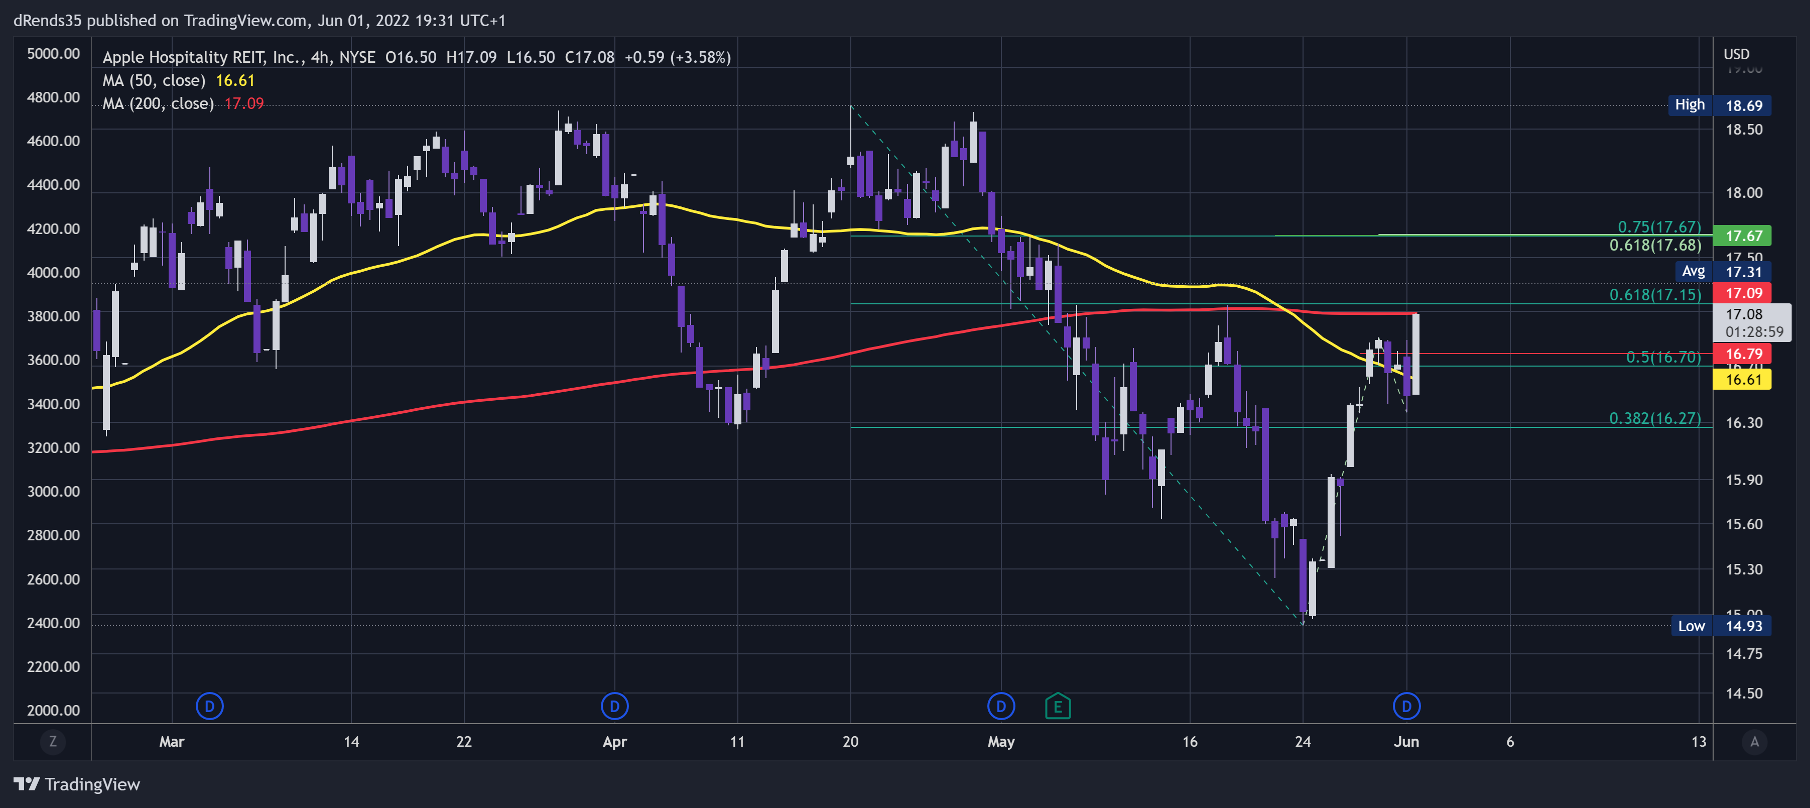This screenshot has width=1810, height=808.
Task: Click the dividend marker near March
Action: pyautogui.click(x=209, y=706)
